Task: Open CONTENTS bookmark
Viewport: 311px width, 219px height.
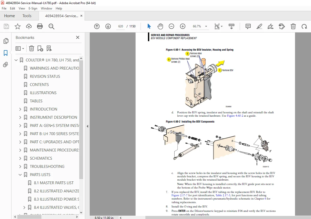Action: [x=39, y=85]
